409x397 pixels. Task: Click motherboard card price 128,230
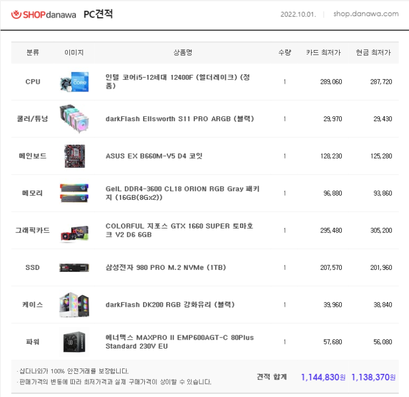coord(331,156)
